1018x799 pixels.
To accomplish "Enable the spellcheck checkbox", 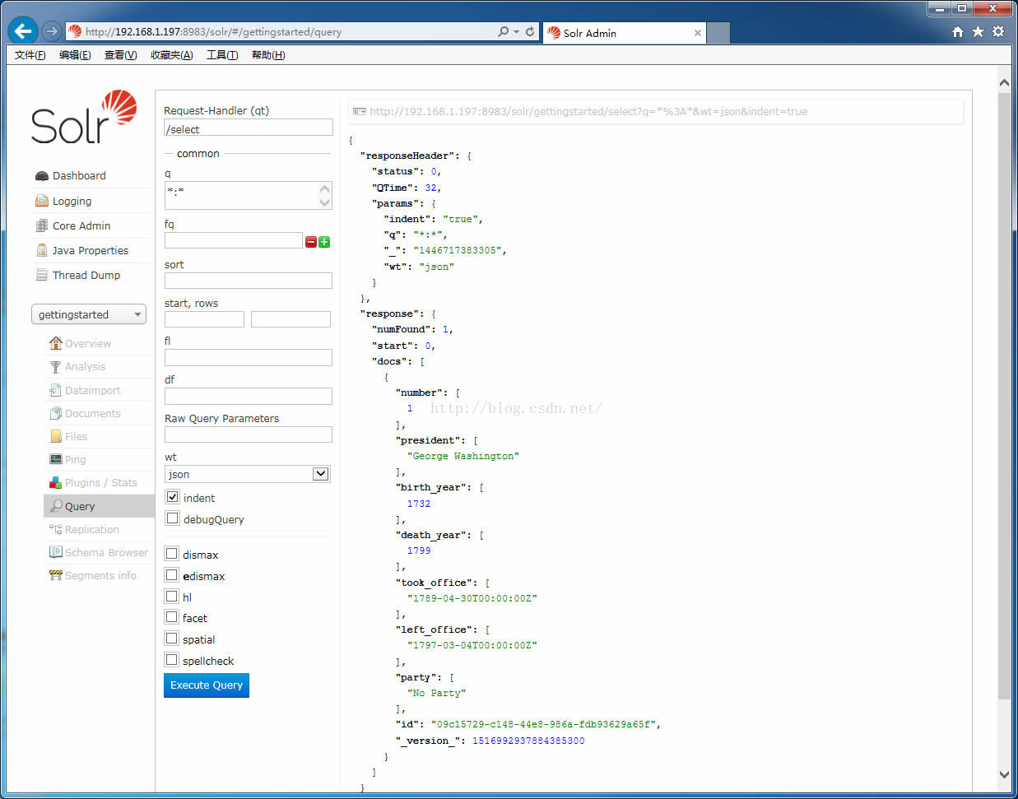I will (x=172, y=660).
